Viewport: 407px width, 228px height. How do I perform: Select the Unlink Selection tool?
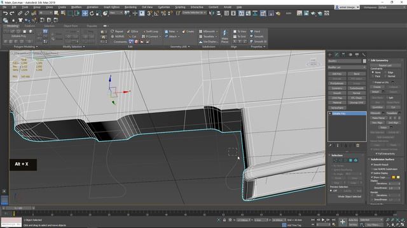pos(27,13)
